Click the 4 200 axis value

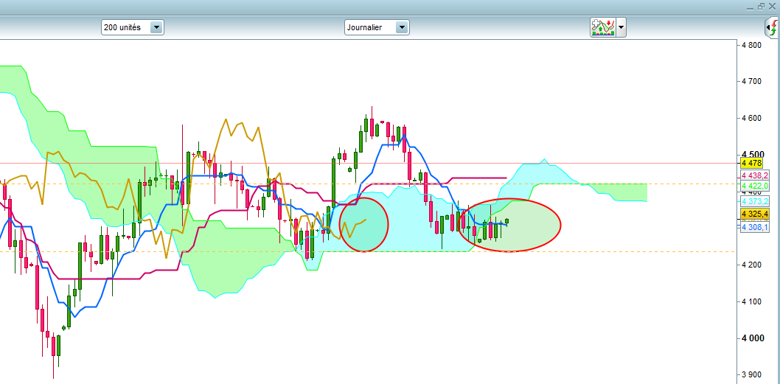point(751,265)
